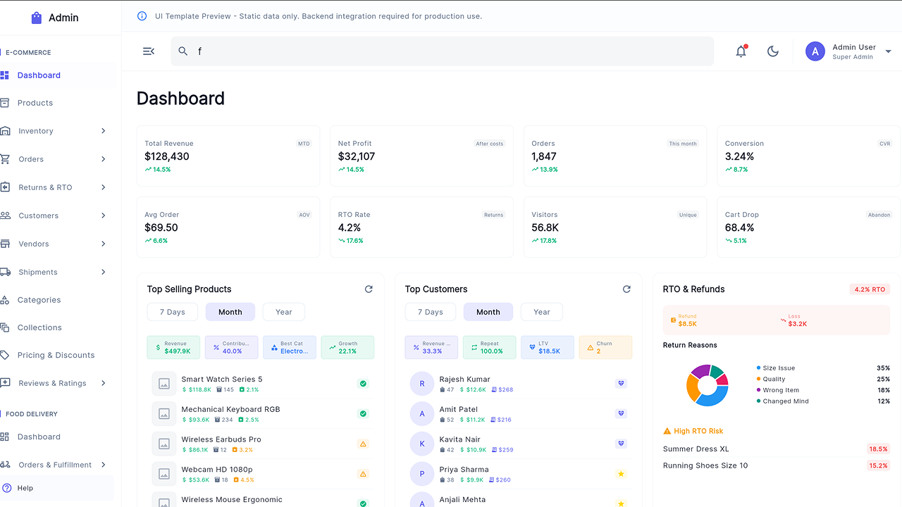Click Wireless Earbuds Pro warning icon
This screenshot has width=902, height=507.
pyautogui.click(x=363, y=444)
